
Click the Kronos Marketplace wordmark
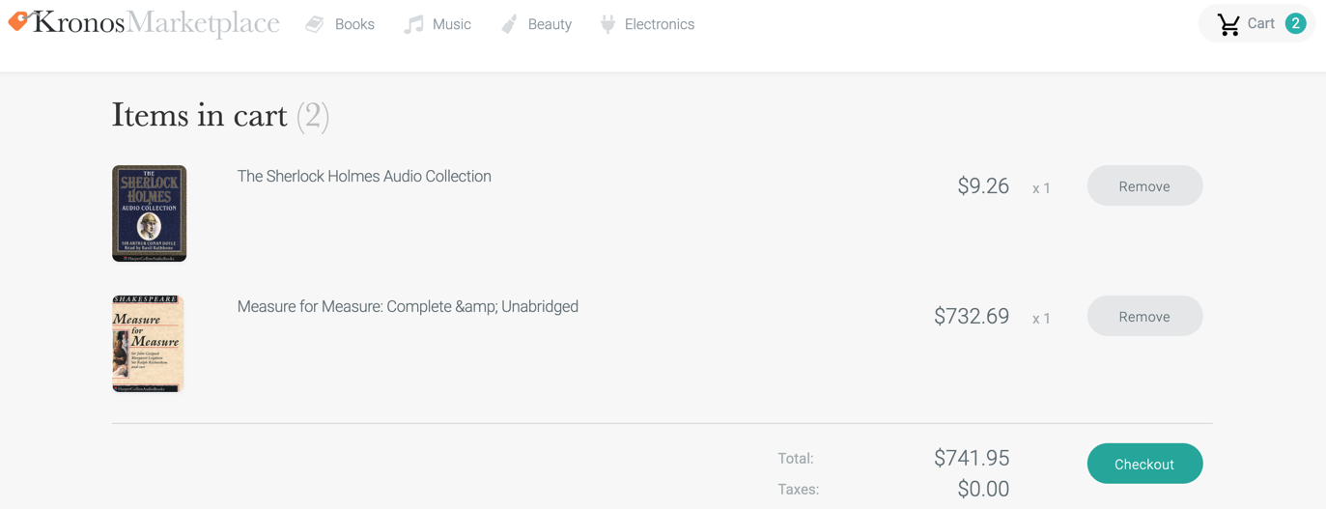click(156, 22)
